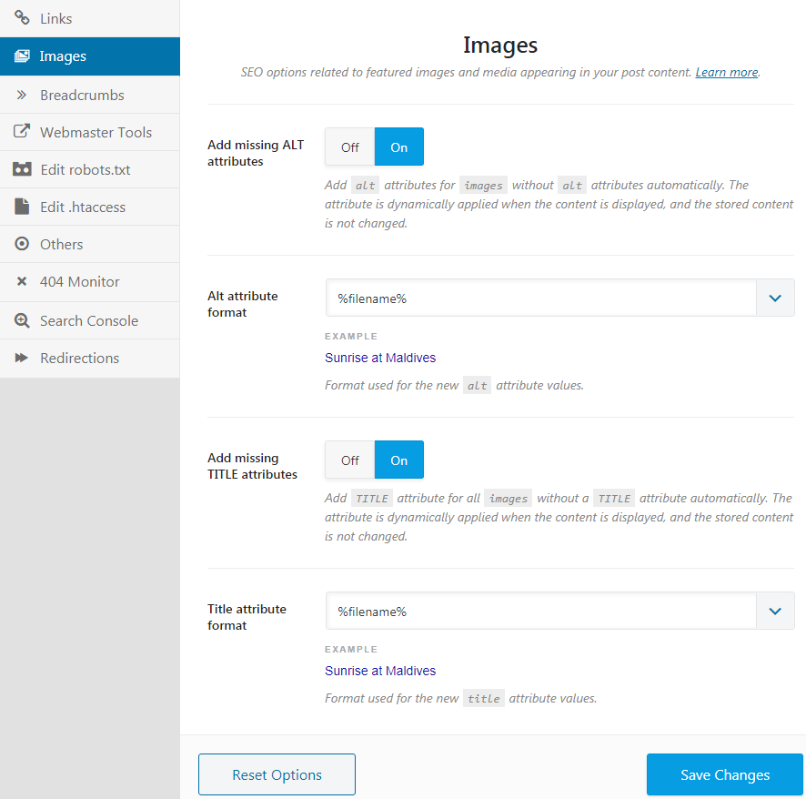Expand the Alt attribute format dropdown arrow
Screen dimensions: 806x799
775,298
